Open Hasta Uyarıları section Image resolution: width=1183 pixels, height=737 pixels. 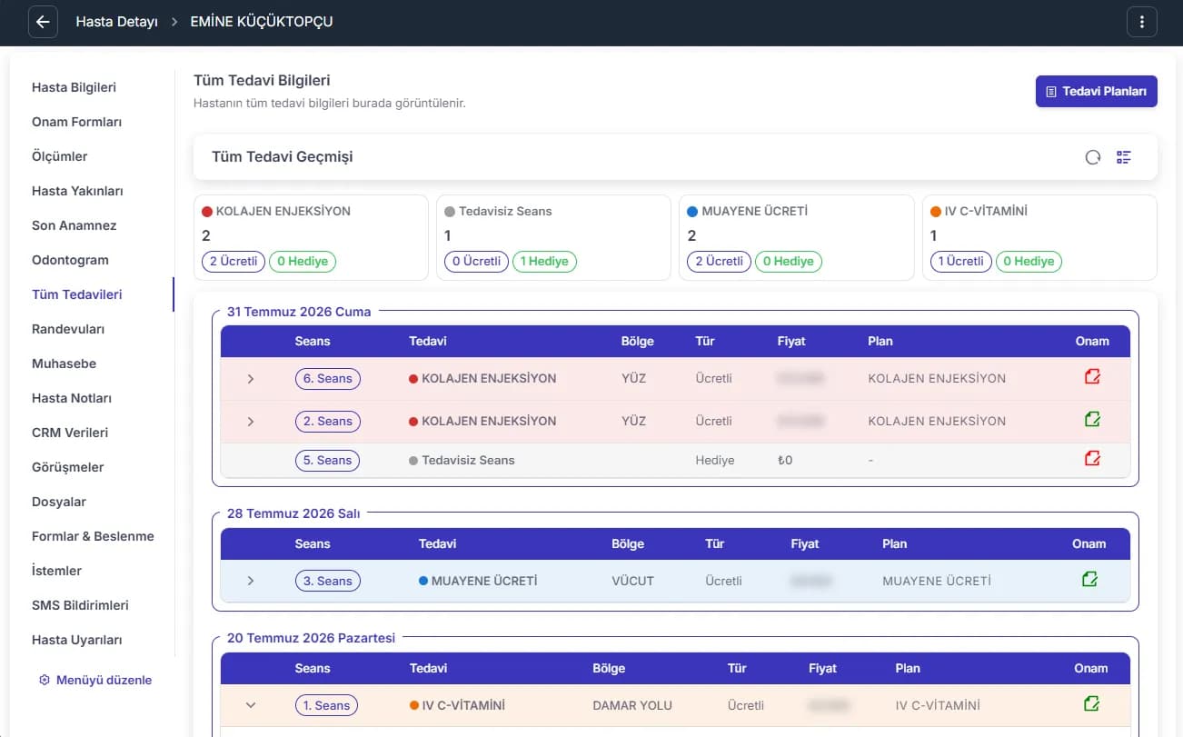[77, 640]
